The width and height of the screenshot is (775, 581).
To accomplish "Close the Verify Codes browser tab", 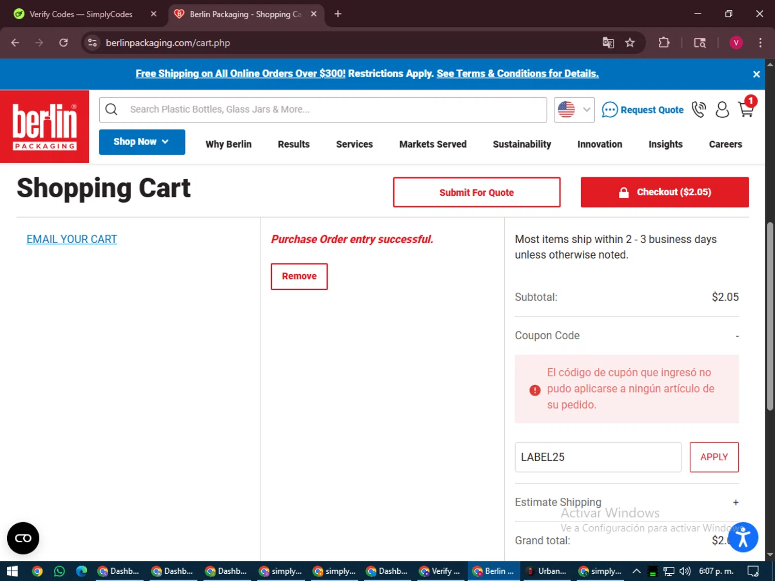I will (153, 14).
